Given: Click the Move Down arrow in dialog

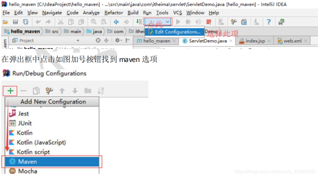Looking at the screenshot, I should [75, 91].
